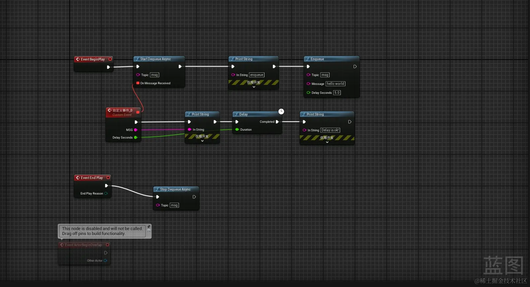Click Start Dequeue Async output exec pin

click(x=180, y=66)
